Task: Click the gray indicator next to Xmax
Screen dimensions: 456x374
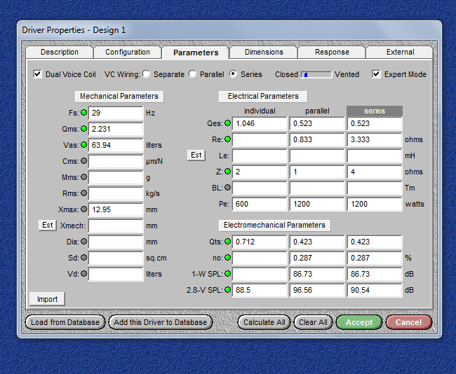Action: [x=83, y=209]
